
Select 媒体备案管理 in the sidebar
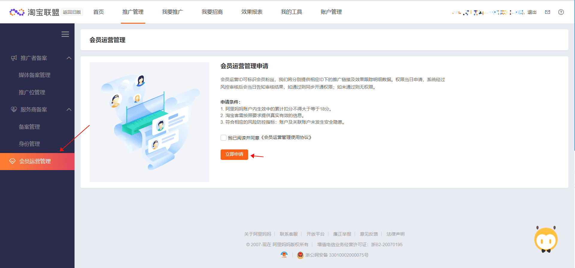[34, 75]
